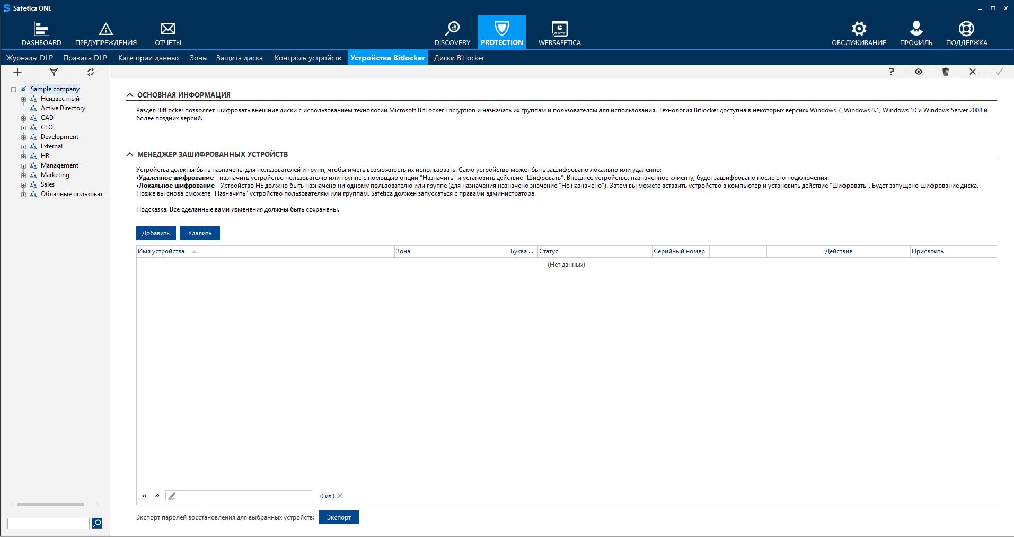Toggle the eye visibility icon in toolbar
Image resolution: width=1014 pixels, height=537 pixels.
(919, 72)
